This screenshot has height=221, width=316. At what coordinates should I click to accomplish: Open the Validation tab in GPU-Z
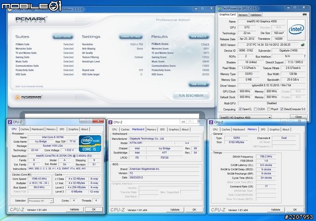pyautogui.click(x=256, y=15)
